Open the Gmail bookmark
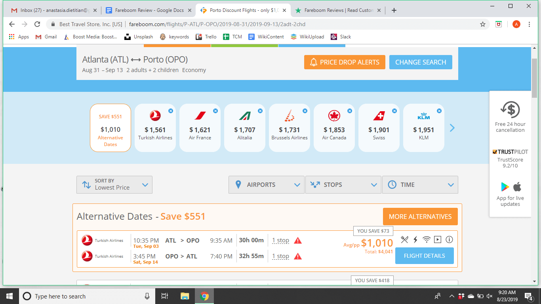Screen dimensions: 541x304 46,37
